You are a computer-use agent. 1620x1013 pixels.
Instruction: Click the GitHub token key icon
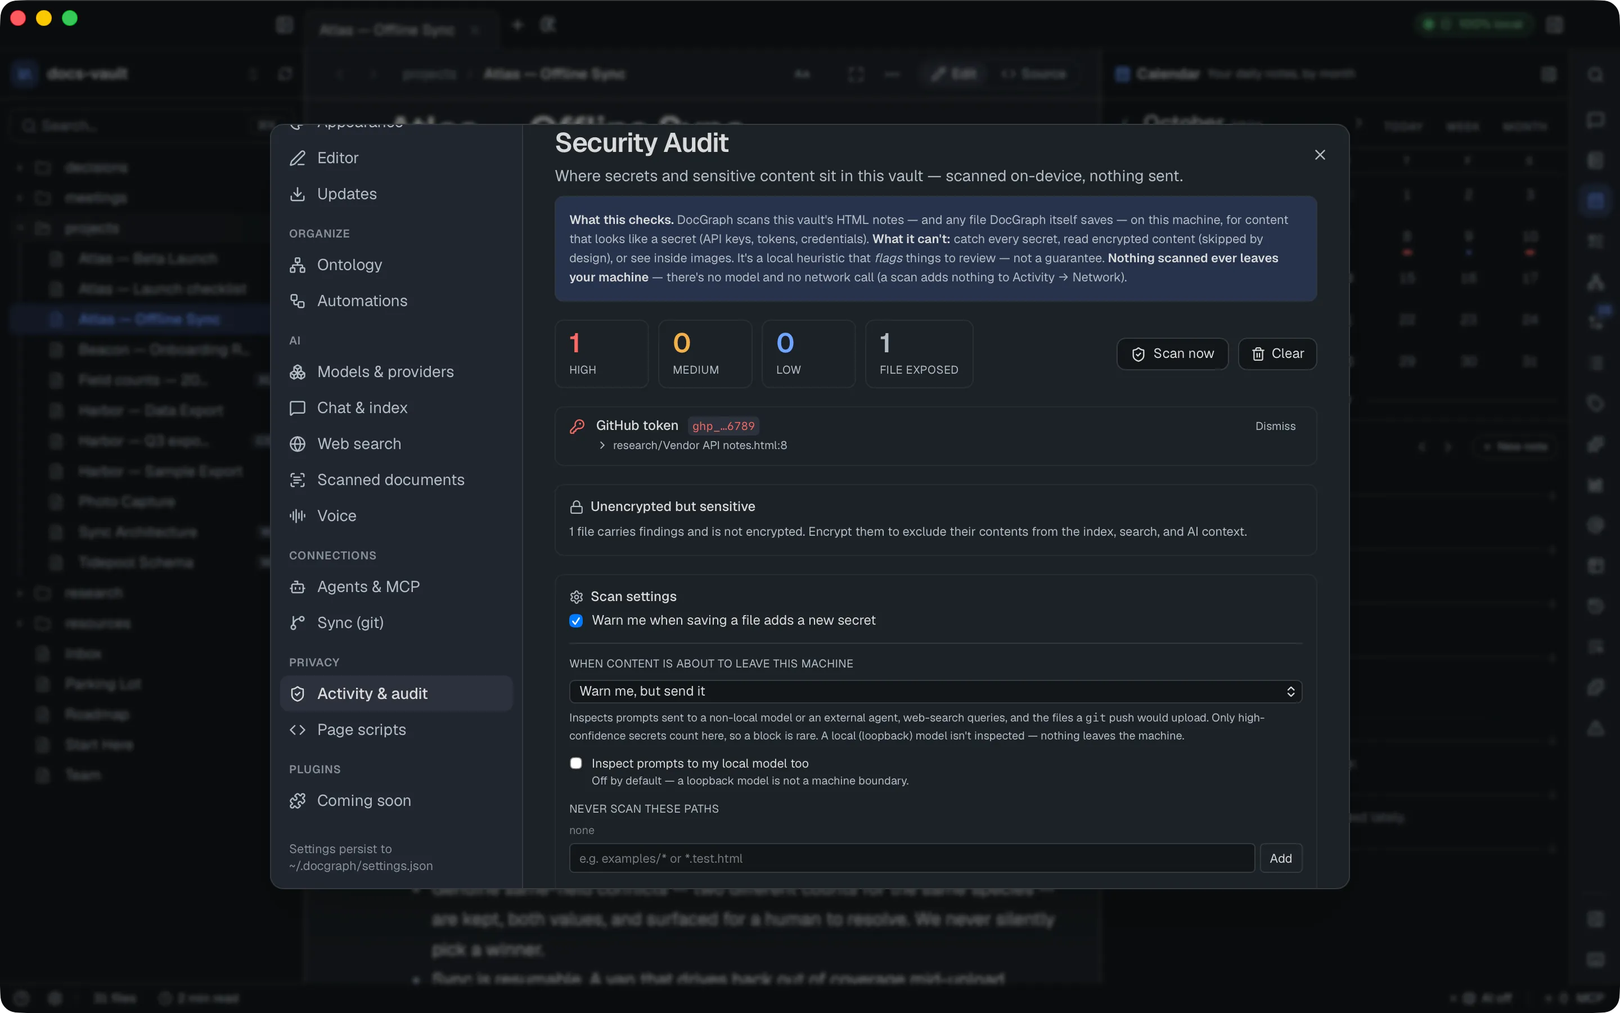click(x=577, y=426)
